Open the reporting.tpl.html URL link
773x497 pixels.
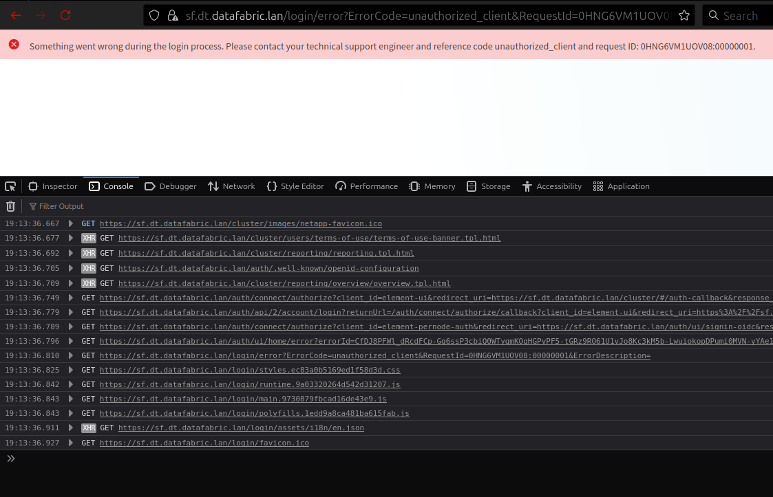click(266, 253)
